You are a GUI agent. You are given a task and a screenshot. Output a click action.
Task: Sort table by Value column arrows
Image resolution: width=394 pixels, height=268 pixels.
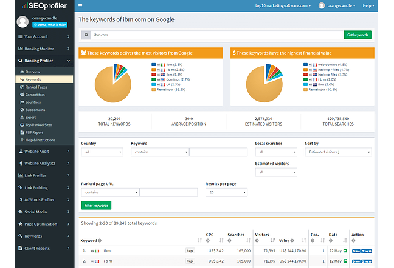(x=304, y=240)
